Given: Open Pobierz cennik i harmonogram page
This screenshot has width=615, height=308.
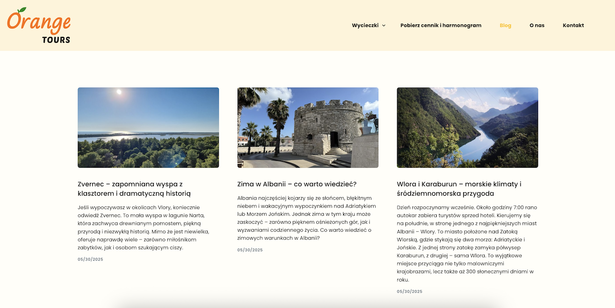Looking at the screenshot, I should pyautogui.click(x=441, y=25).
